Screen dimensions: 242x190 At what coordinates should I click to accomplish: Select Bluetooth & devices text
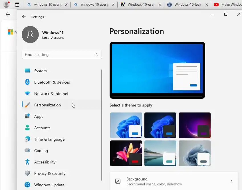point(52,82)
